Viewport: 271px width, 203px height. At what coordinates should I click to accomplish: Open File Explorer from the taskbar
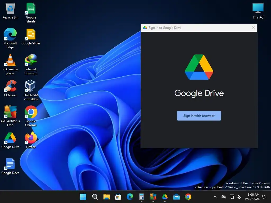106,197
